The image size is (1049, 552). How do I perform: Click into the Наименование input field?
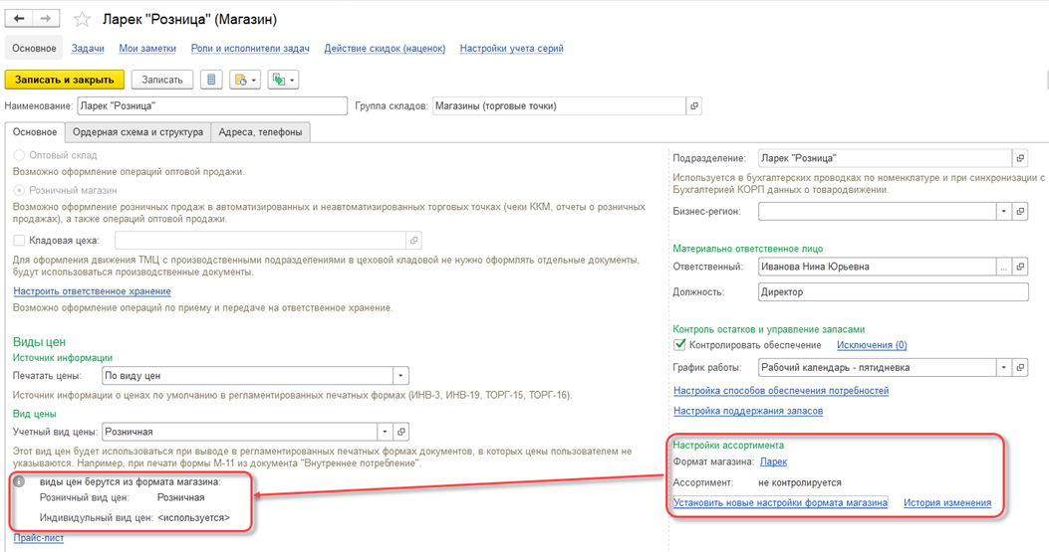click(211, 105)
